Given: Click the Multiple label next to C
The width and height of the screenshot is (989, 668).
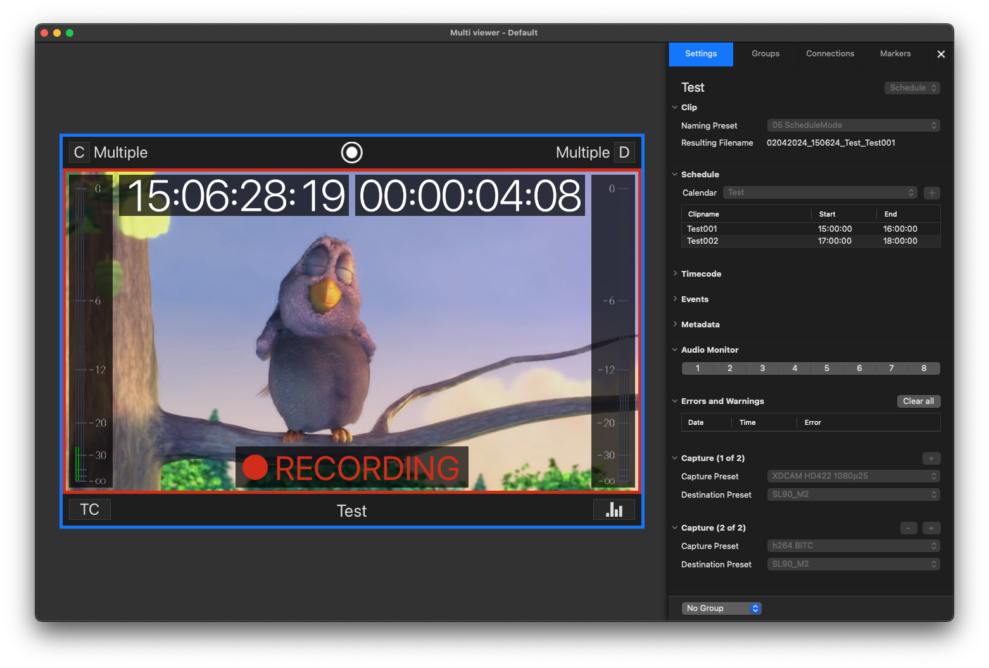Looking at the screenshot, I should point(120,153).
